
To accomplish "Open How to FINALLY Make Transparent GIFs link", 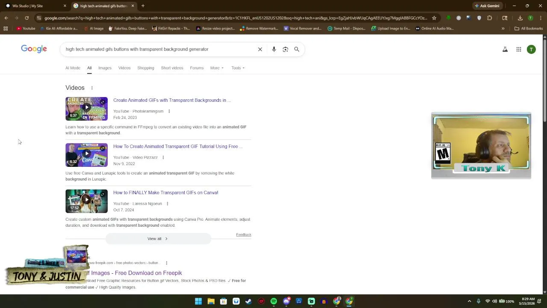I will [x=165, y=192].
